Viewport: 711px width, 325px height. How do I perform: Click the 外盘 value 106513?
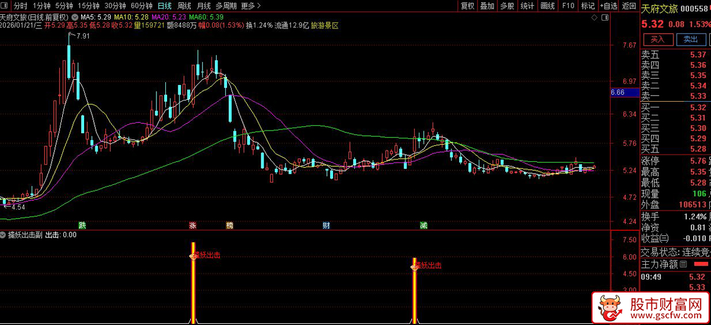click(691, 204)
